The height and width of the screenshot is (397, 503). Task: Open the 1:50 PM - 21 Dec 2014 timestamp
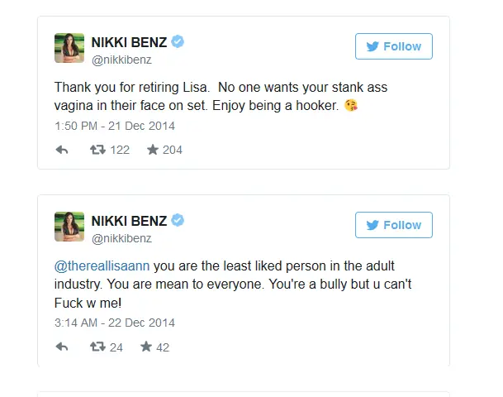click(x=115, y=126)
